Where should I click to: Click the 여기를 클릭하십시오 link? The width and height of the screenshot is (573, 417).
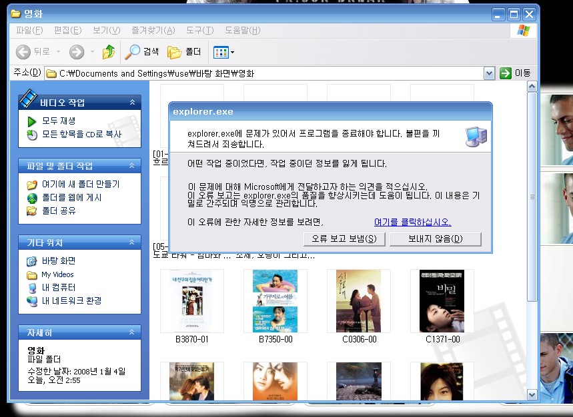pyautogui.click(x=413, y=222)
